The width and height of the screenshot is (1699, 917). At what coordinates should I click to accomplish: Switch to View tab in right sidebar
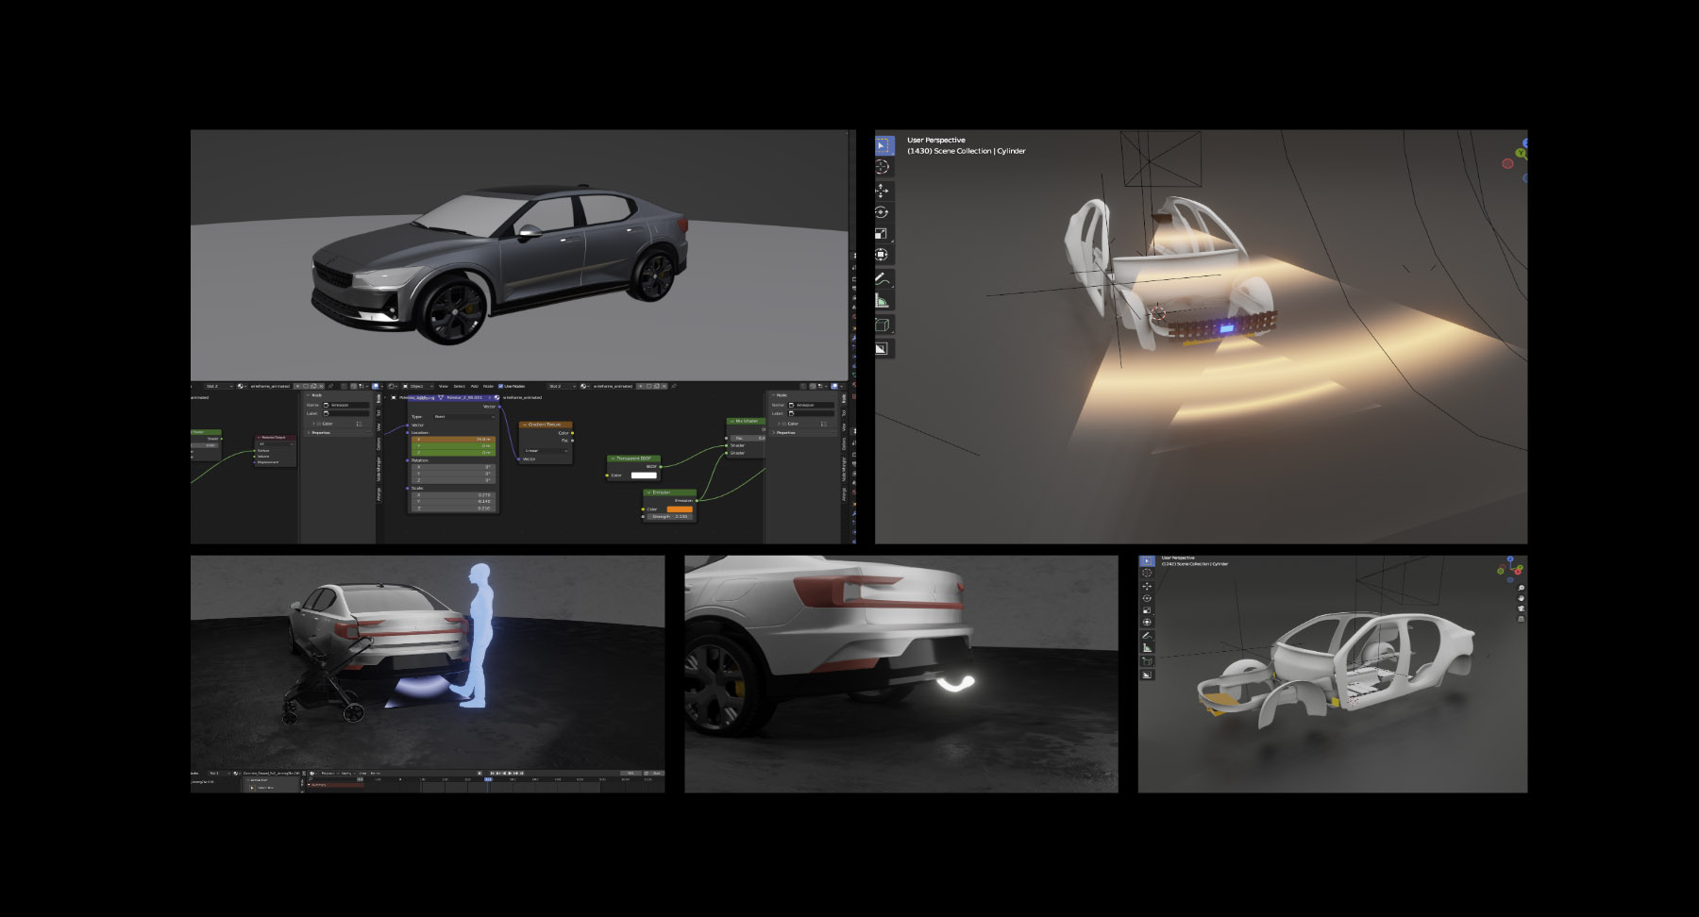(844, 426)
